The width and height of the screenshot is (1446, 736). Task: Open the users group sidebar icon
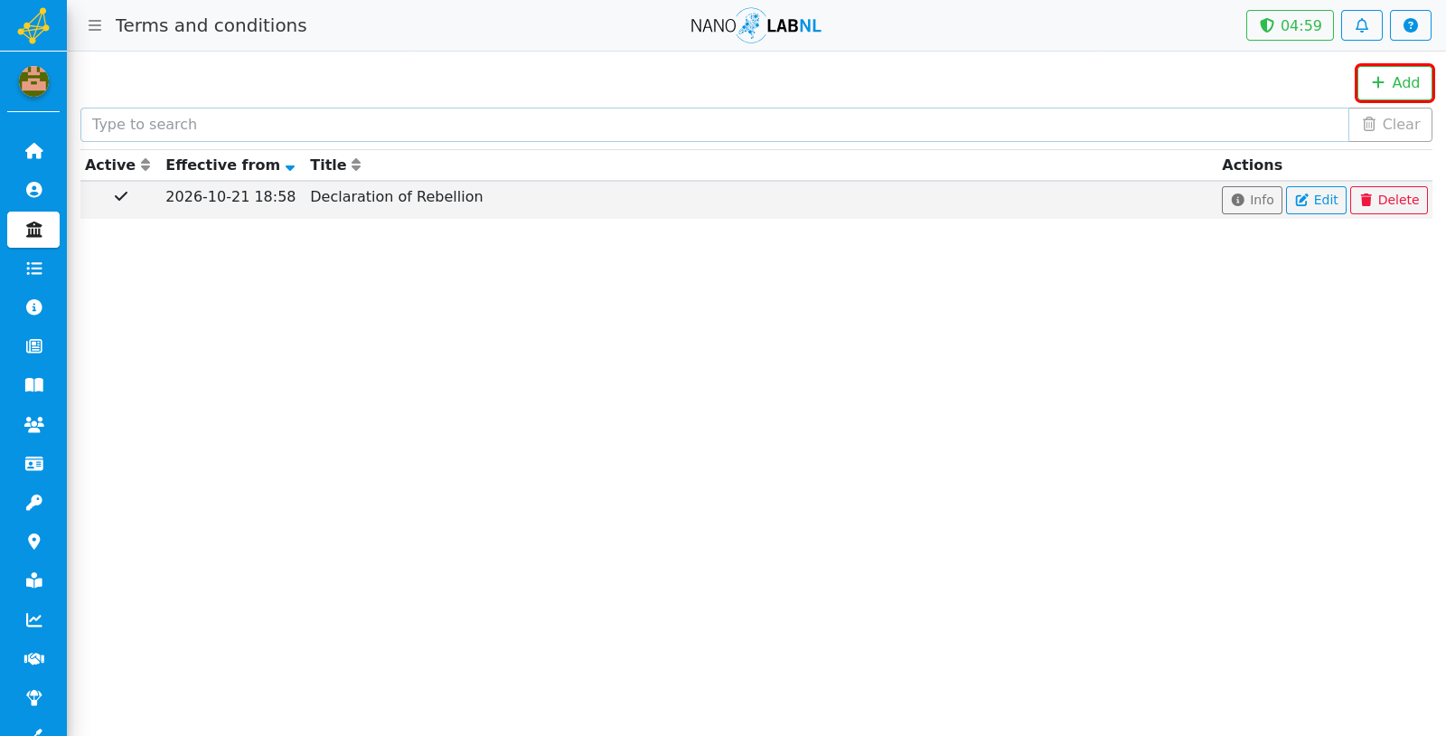pyautogui.click(x=33, y=424)
